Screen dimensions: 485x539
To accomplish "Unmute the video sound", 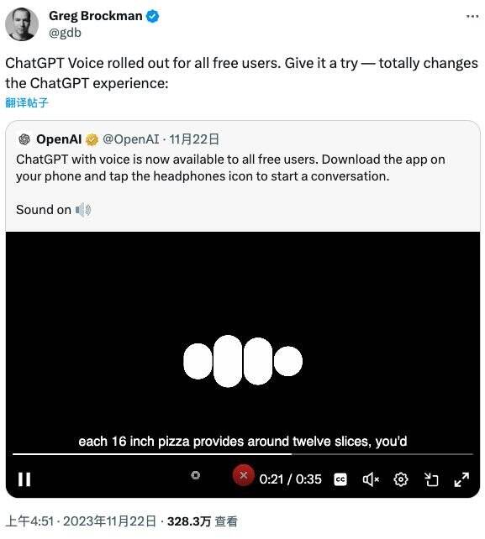I will 371,479.
